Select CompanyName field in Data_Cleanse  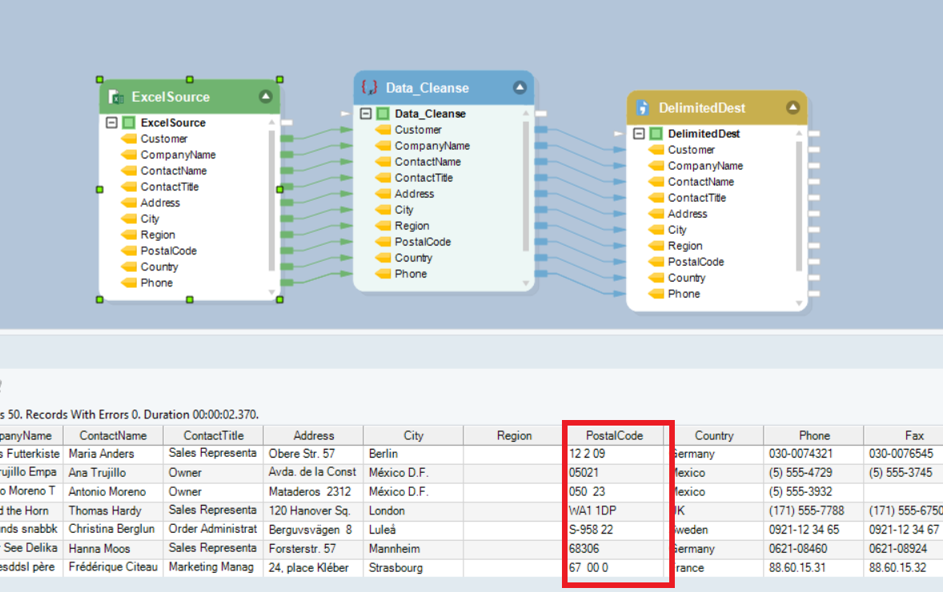(431, 146)
